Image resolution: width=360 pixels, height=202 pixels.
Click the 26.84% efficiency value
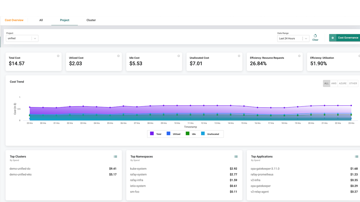(258, 64)
